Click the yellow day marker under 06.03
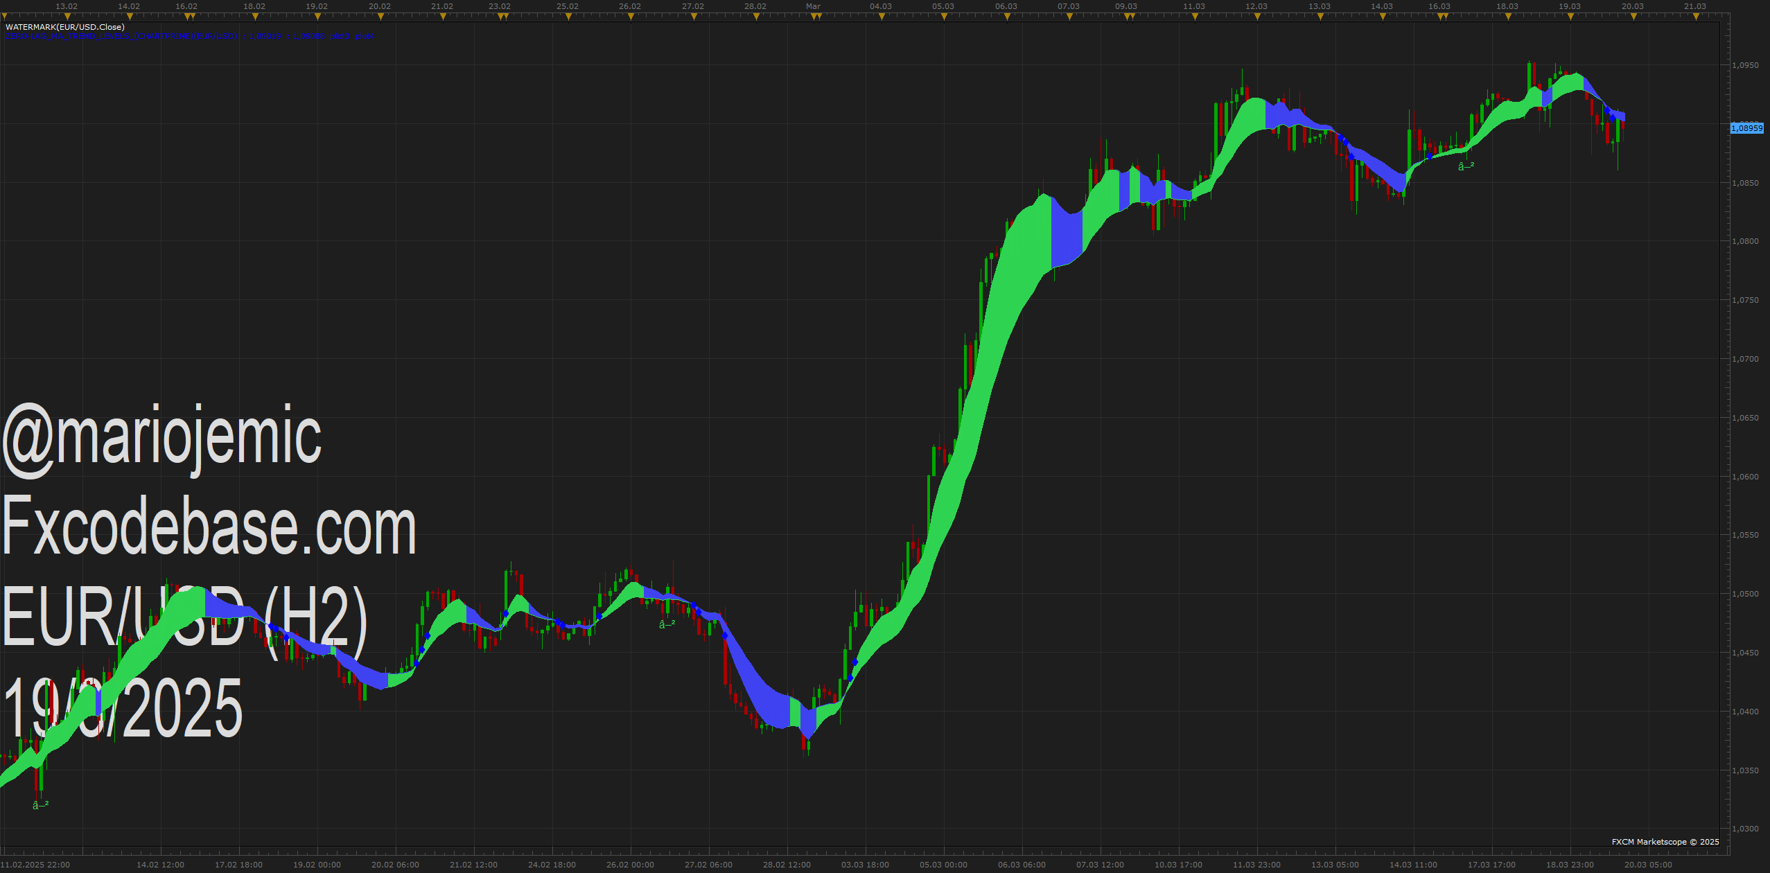This screenshot has width=1770, height=873. (x=1007, y=17)
